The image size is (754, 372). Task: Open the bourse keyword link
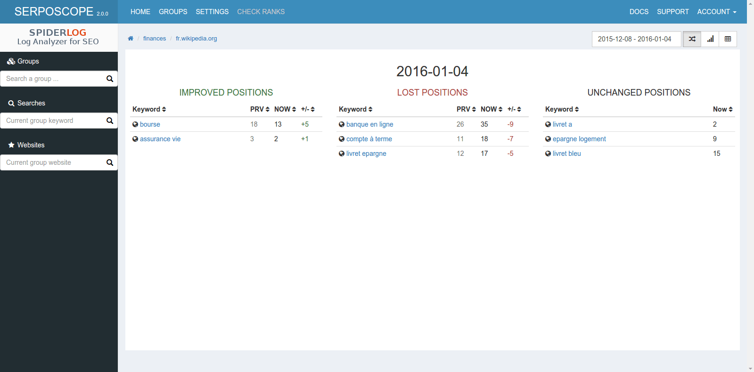pyautogui.click(x=150, y=124)
